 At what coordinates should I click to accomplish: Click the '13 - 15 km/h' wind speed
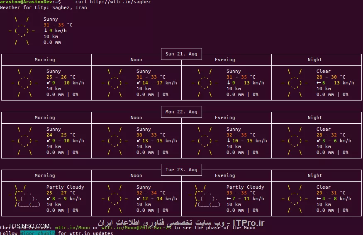click(x=159, y=141)
